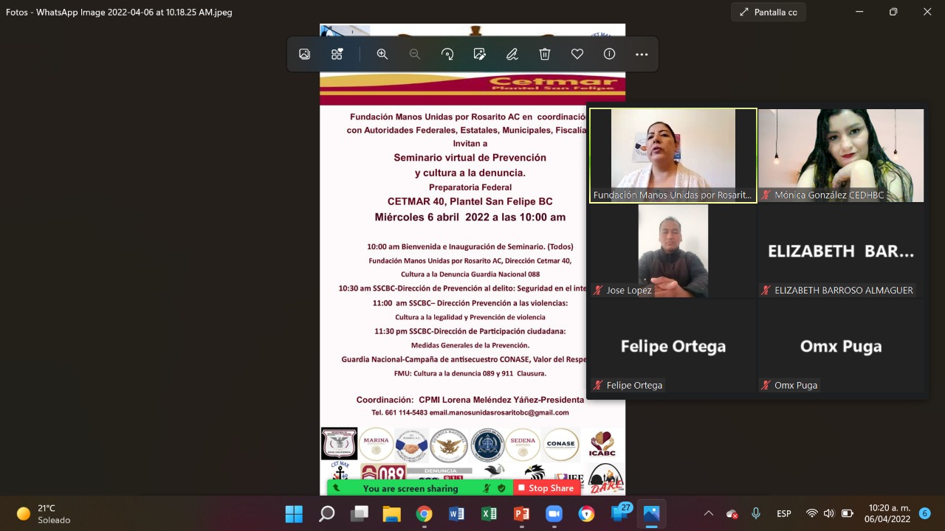Click the SEDENA logo on flyer
Viewport: 945px width, 531px height.
(x=523, y=445)
